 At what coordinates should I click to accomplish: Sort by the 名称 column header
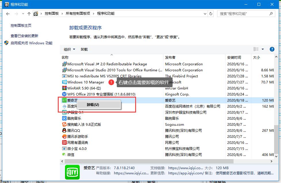click(x=65, y=57)
